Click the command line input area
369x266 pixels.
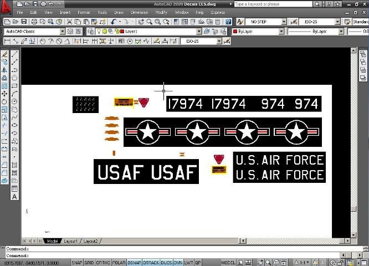pos(173,255)
